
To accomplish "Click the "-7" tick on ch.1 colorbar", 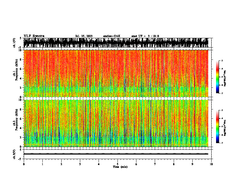I will click(221, 93).
